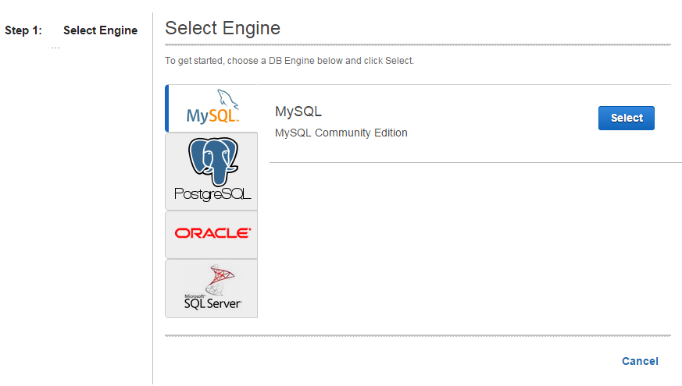Viewport: 682px width, 386px height.
Task: Click the Select Engine page title
Action: pos(223,28)
